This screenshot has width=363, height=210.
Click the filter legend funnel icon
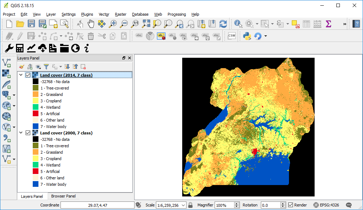coord(46,67)
